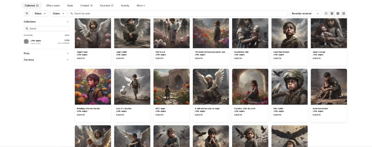Select the Little angels collection row
The image size is (372, 147).
(46, 42)
